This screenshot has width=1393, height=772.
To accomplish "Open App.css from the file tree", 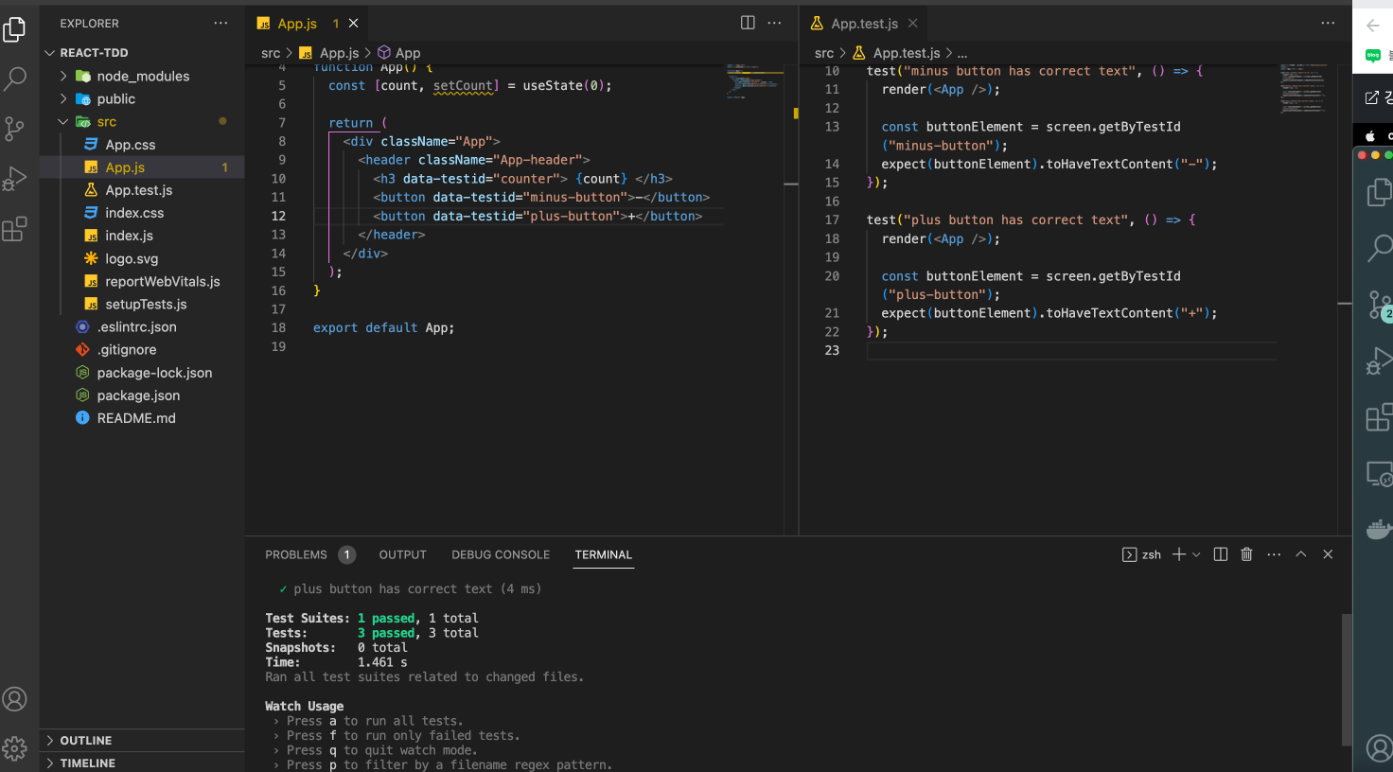I will coord(142,145).
